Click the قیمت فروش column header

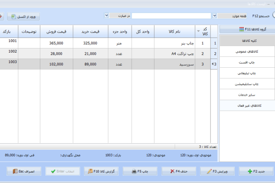56,32
